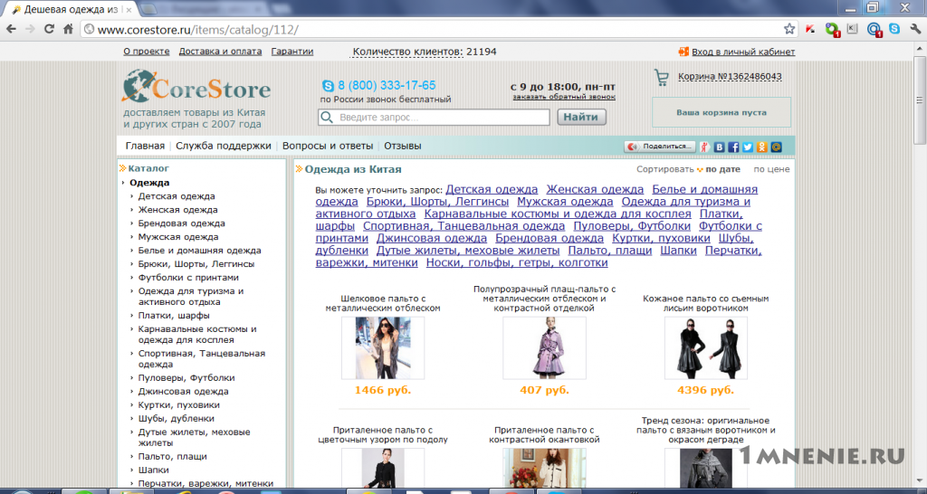Go to the browser home page icon
Screen dimensions: 927x494
tap(68, 29)
